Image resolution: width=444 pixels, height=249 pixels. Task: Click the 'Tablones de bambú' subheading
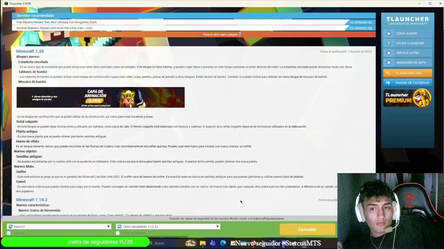(33, 72)
